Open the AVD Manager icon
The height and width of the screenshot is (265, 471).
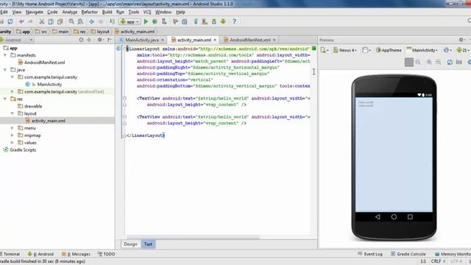[x=205, y=21]
